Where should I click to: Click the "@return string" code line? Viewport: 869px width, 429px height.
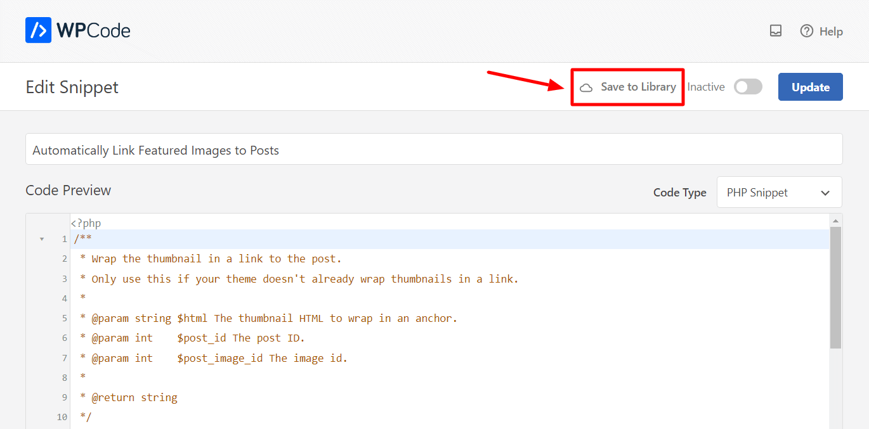134,398
